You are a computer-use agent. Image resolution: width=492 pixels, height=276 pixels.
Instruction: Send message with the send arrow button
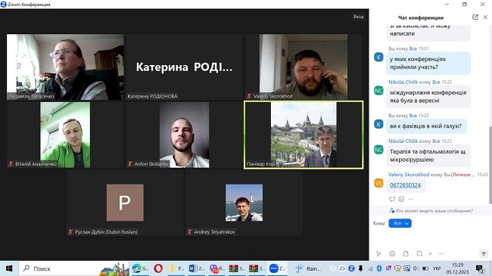(484, 253)
